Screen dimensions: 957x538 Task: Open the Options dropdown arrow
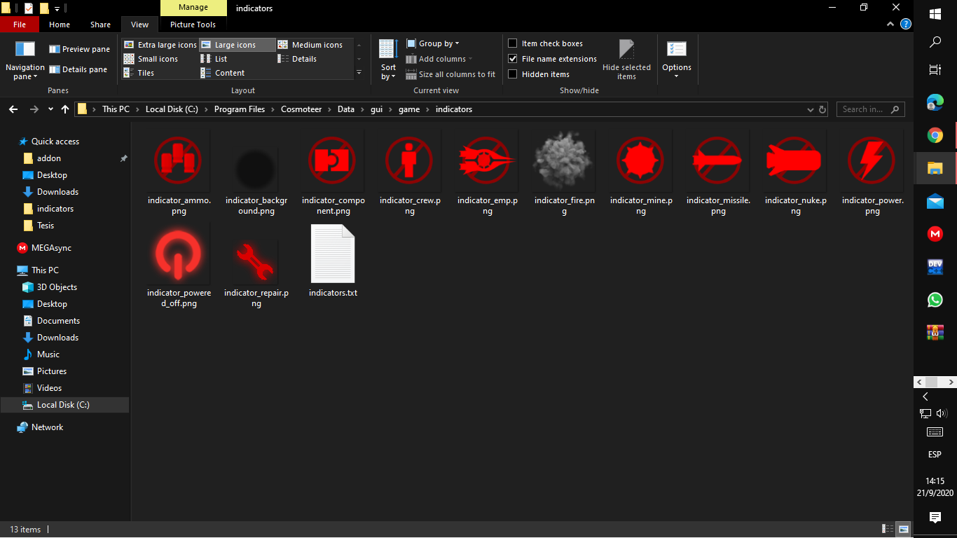tap(676, 76)
